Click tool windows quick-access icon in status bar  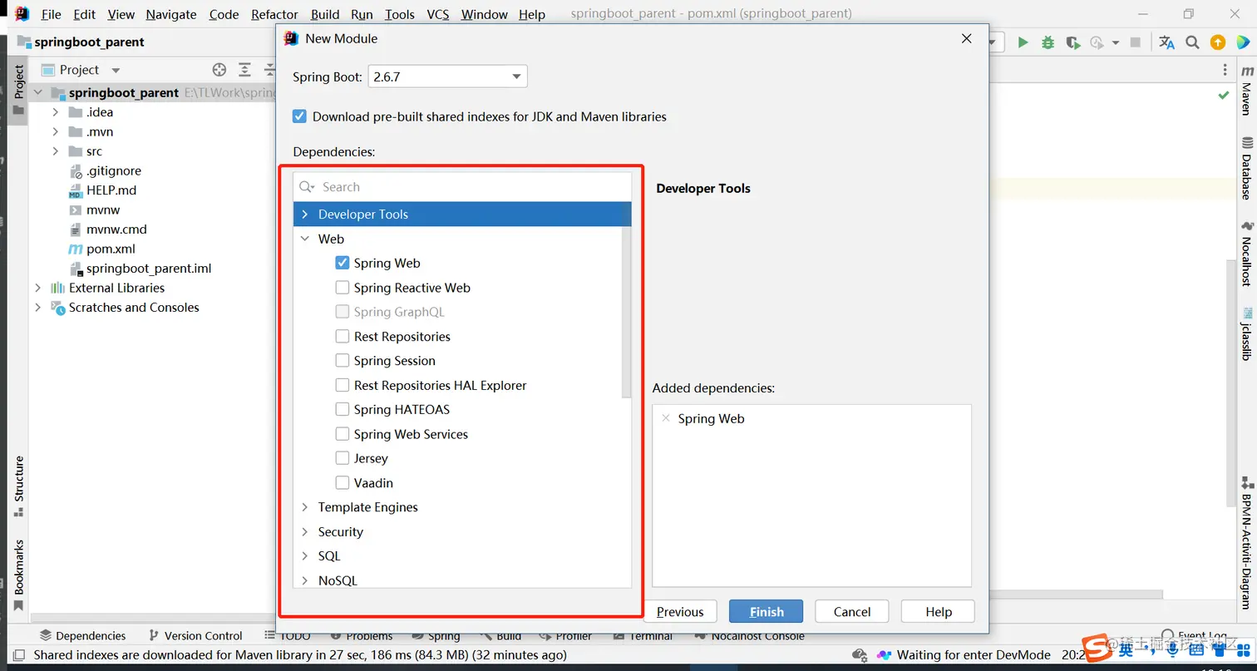tap(18, 655)
